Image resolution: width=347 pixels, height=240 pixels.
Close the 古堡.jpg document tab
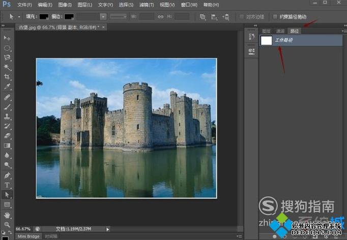(103, 27)
